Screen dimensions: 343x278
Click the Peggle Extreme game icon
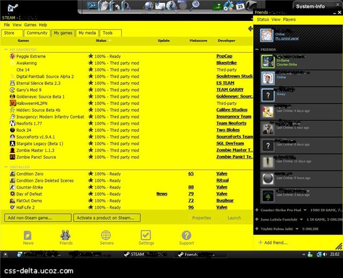(12, 56)
